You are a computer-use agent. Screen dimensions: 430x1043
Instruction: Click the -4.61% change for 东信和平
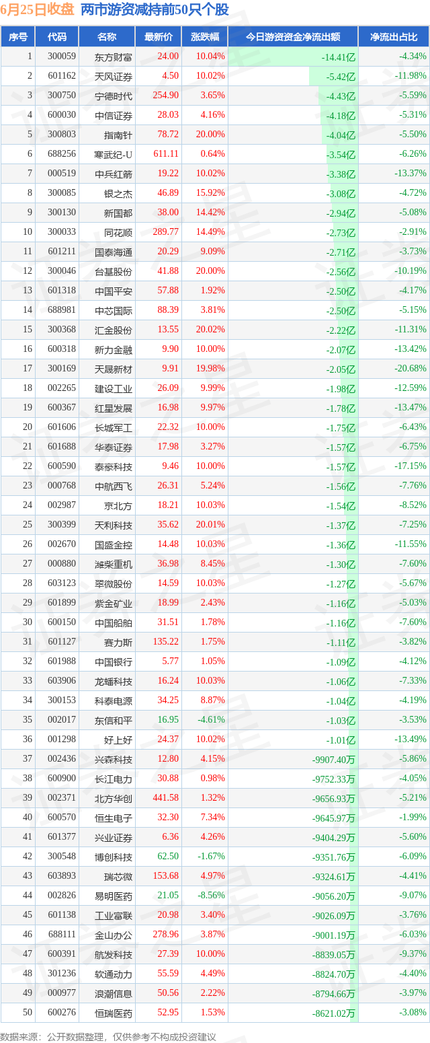212,721
